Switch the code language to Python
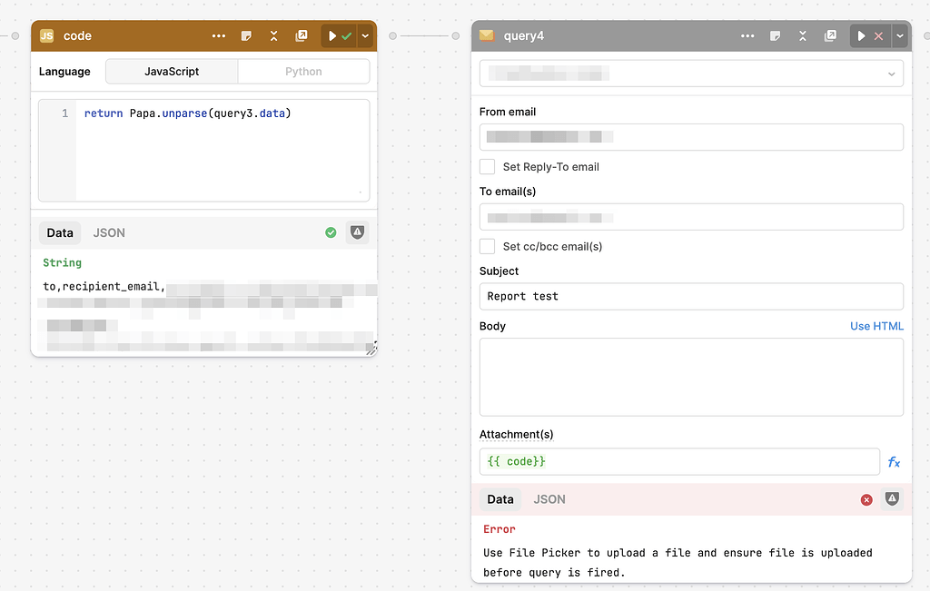This screenshot has height=591, width=930. (303, 71)
